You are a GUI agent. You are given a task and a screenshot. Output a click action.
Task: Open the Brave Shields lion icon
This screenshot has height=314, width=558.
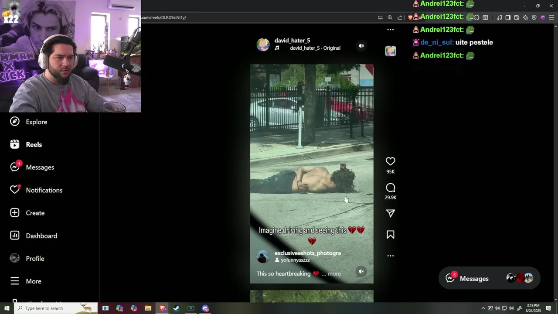pos(410,17)
